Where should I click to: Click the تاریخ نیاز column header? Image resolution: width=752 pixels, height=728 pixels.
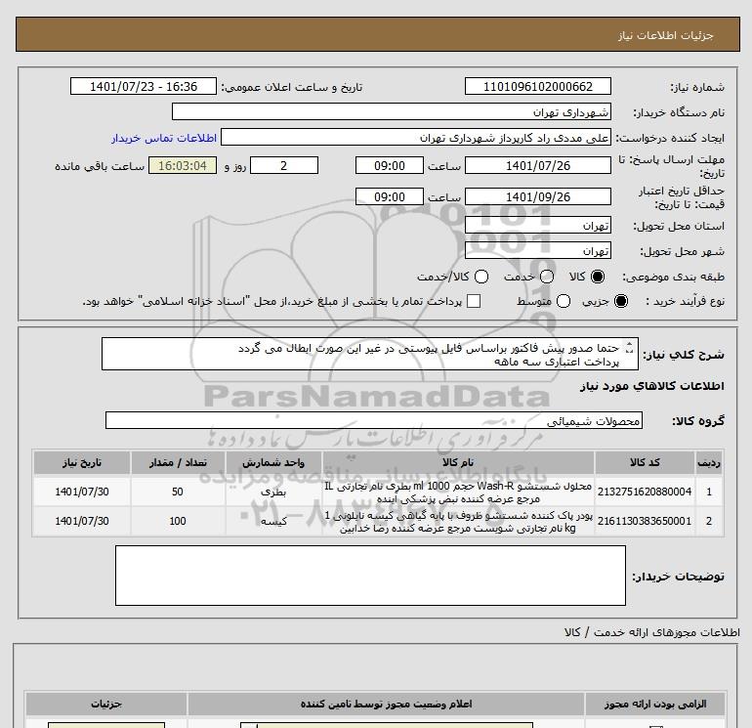click(x=81, y=462)
